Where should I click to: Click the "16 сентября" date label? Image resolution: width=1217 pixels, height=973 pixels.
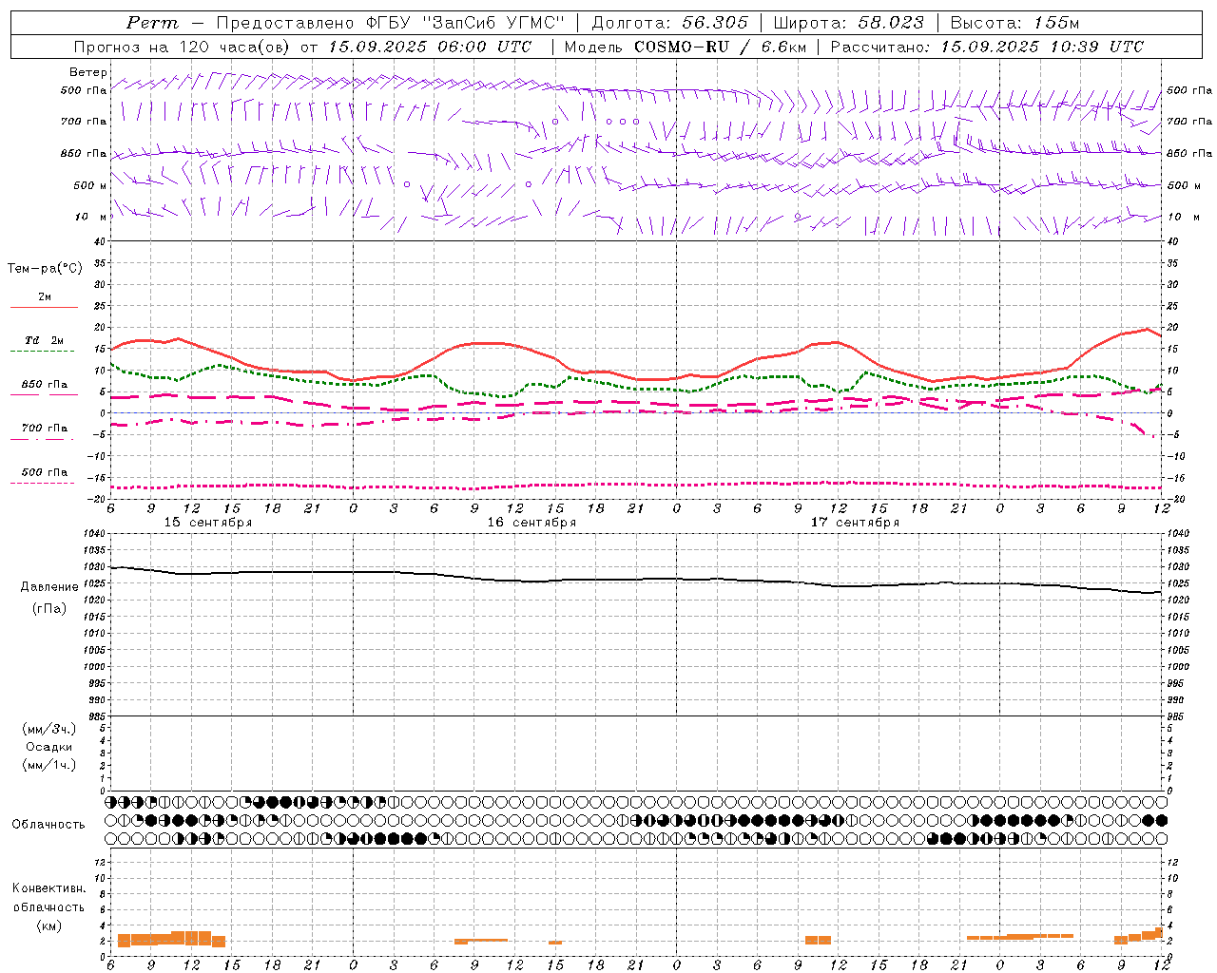[531, 523]
